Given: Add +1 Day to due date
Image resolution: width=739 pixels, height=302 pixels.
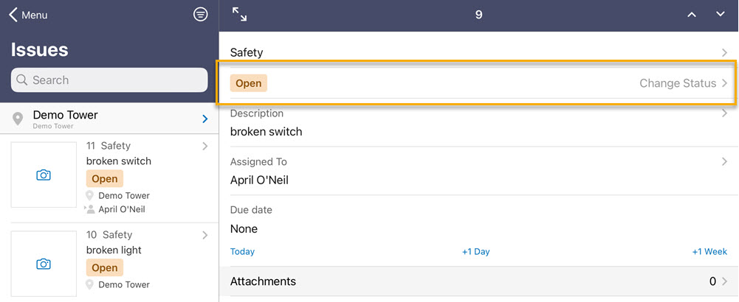Looking at the screenshot, I should [x=475, y=252].
